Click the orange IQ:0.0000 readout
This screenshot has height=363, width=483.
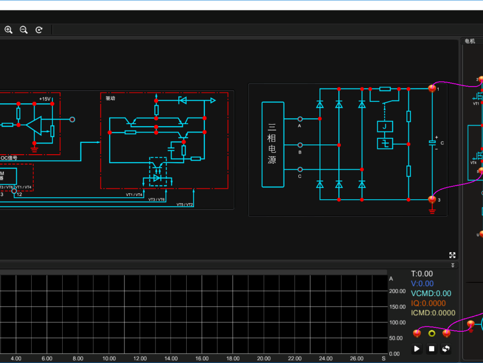click(x=429, y=303)
